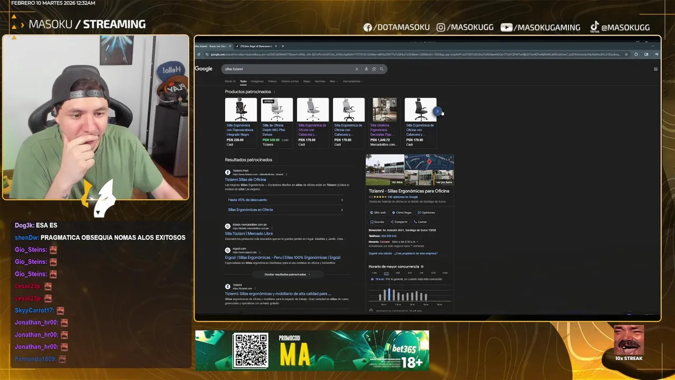Reload the page in the browser
675x380 pixels.
[x=199, y=54]
